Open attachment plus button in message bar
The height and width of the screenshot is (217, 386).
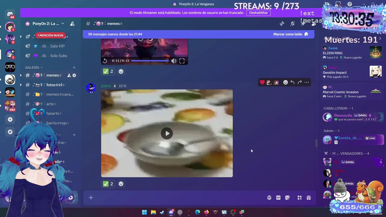[x=91, y=198]
